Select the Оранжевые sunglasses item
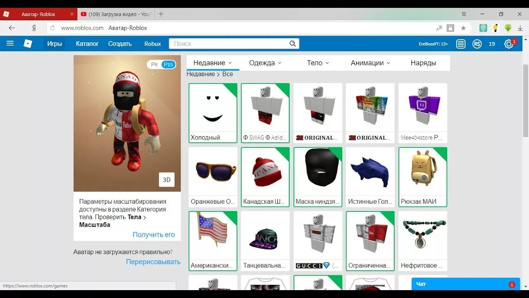 213,177
